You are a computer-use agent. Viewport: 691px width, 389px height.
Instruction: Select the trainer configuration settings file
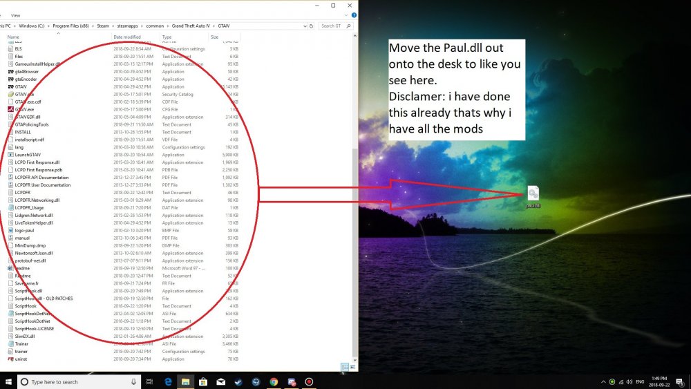[x=21, y=352]
